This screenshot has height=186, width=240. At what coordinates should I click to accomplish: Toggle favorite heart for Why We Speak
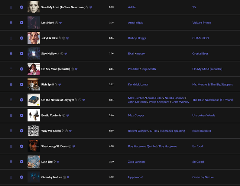[x=71, y=131]
